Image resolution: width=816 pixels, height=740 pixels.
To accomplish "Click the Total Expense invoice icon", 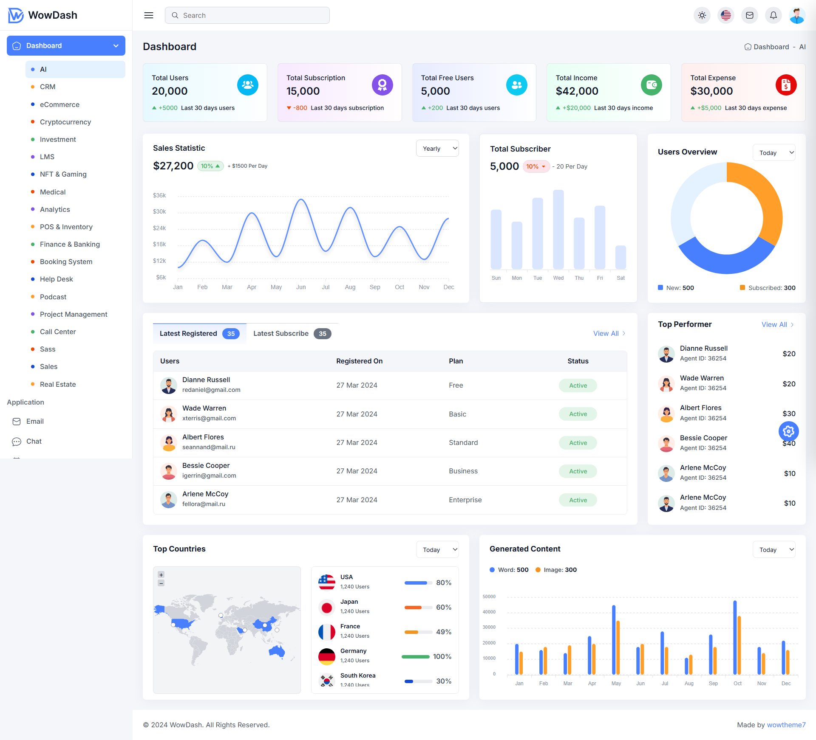I will point(786,85).
